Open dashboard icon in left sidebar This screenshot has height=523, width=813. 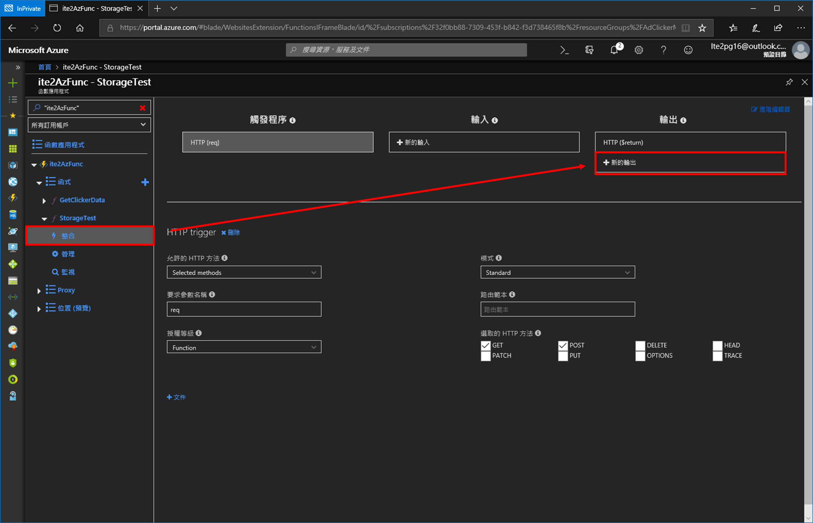(x=13, y=132)
